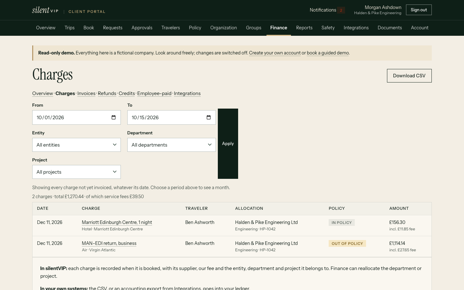Image resolution: width=464 pixels, height=290 pixels.
Task: Click the OUT OF POLICY badge
Action: click(347, 244)
